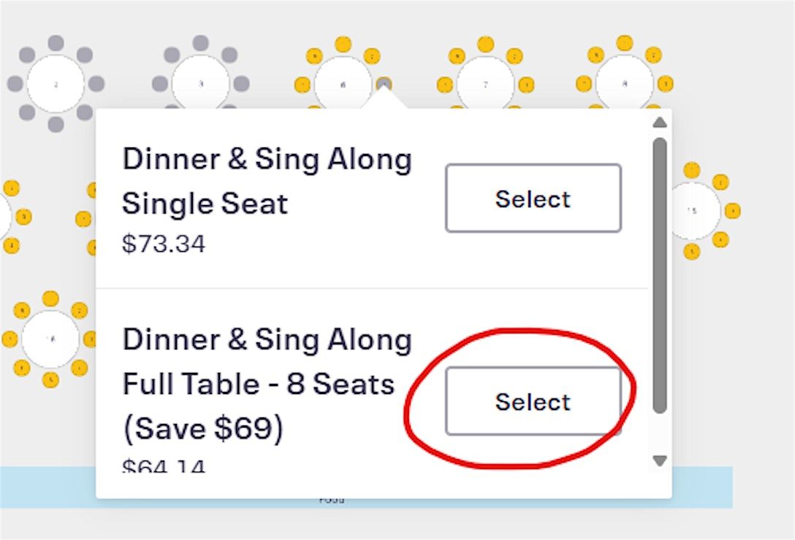The width and height of the screenshot is (795, 540).
Task: Click the Dinner & Sing Along Single Seat title
Action: (x=267, y=181)
